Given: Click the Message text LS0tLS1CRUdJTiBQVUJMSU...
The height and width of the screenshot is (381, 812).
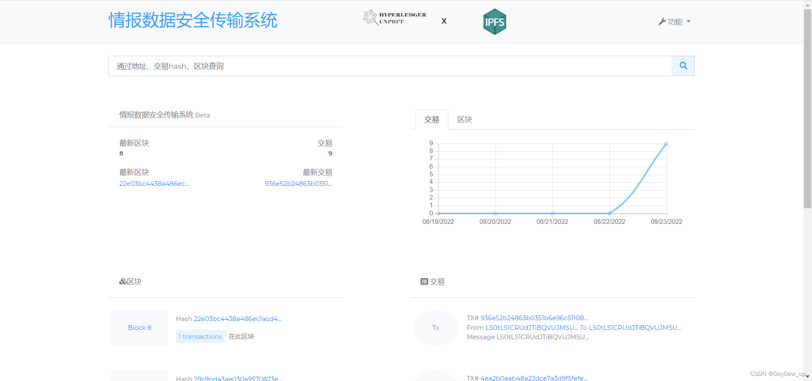Looking at the screenshot, I should point(543,337).
